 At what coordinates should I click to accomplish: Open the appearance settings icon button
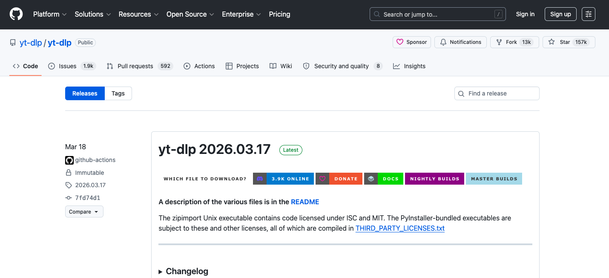[589, 14]
